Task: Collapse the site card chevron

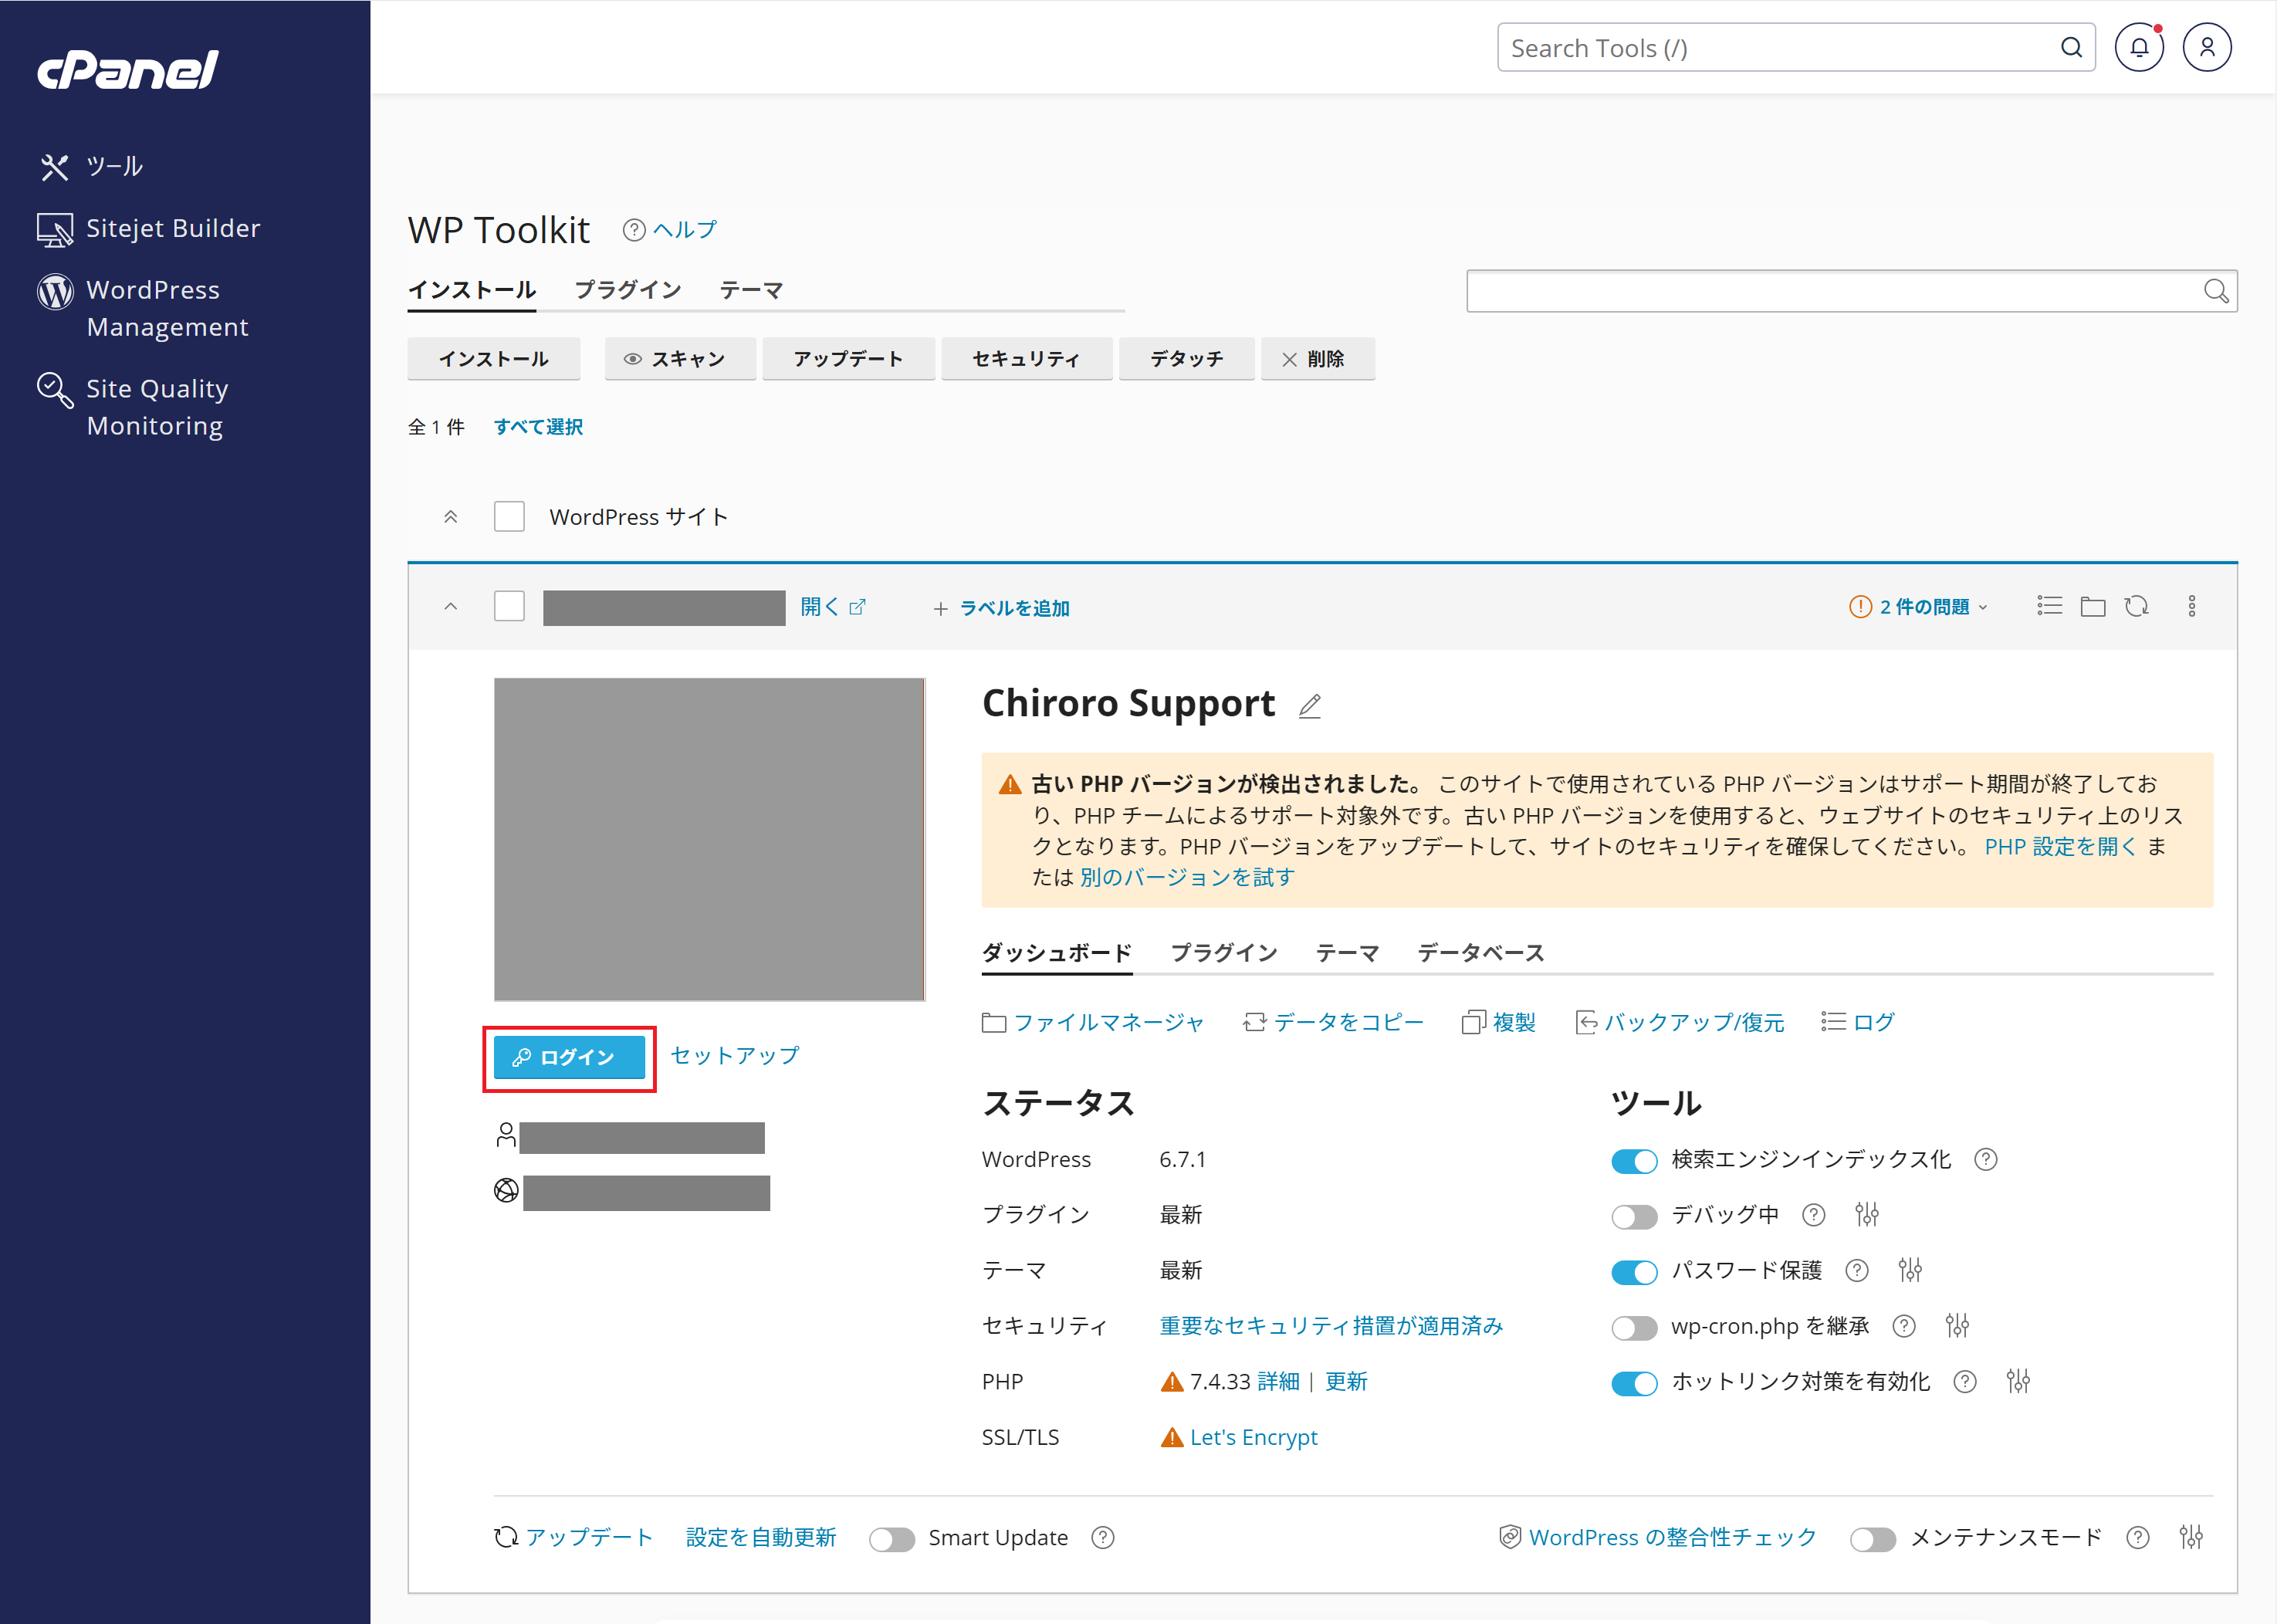Action: point(450,606)
